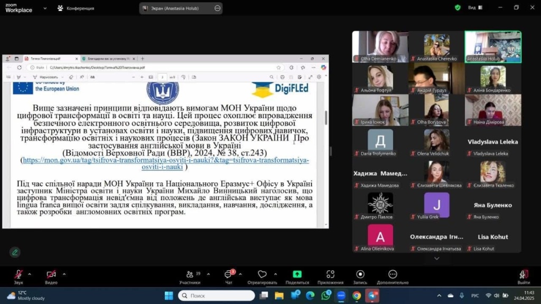This screenshot has width=541, height=304.
Task: Select the Нарисовать draw tool in PDF toolbar
Action: coord(46,77)
